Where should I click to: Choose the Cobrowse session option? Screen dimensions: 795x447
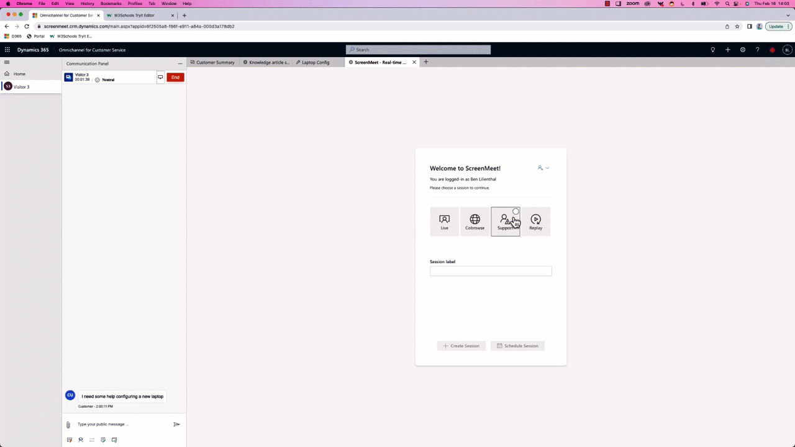pos(475,222)
